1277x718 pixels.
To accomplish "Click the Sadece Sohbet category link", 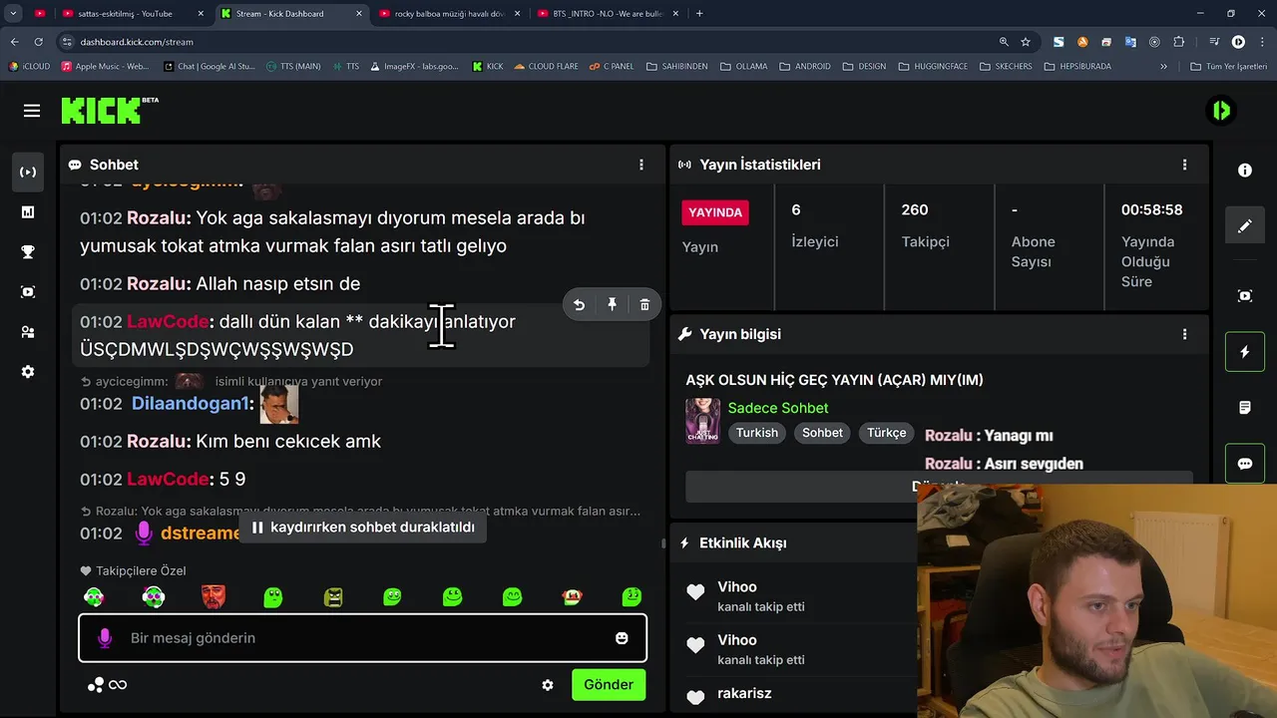I will (778, 408).
